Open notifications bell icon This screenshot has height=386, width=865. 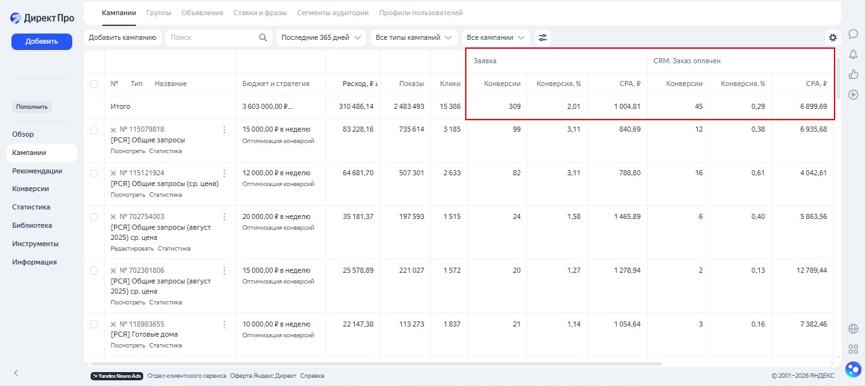853,54
